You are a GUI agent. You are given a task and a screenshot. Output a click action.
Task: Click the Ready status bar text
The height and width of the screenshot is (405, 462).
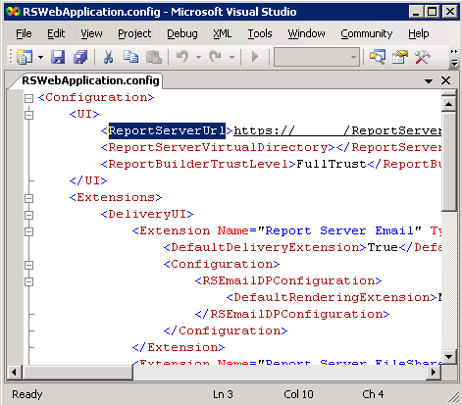(27, 394)
